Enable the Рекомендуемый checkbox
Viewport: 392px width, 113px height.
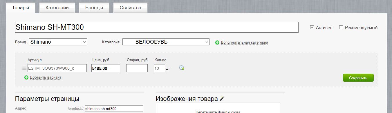coord(341,27)
